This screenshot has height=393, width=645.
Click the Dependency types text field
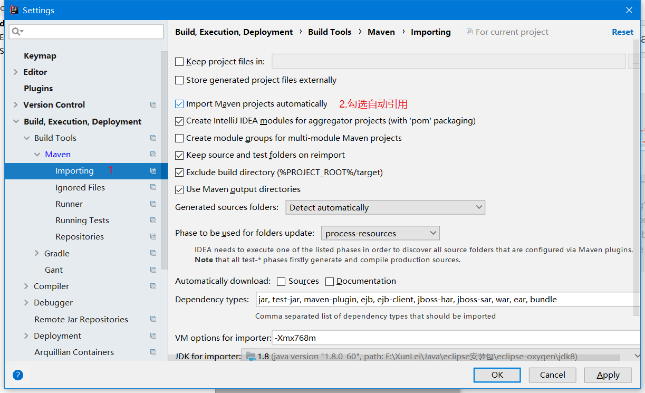pos(448,300)
